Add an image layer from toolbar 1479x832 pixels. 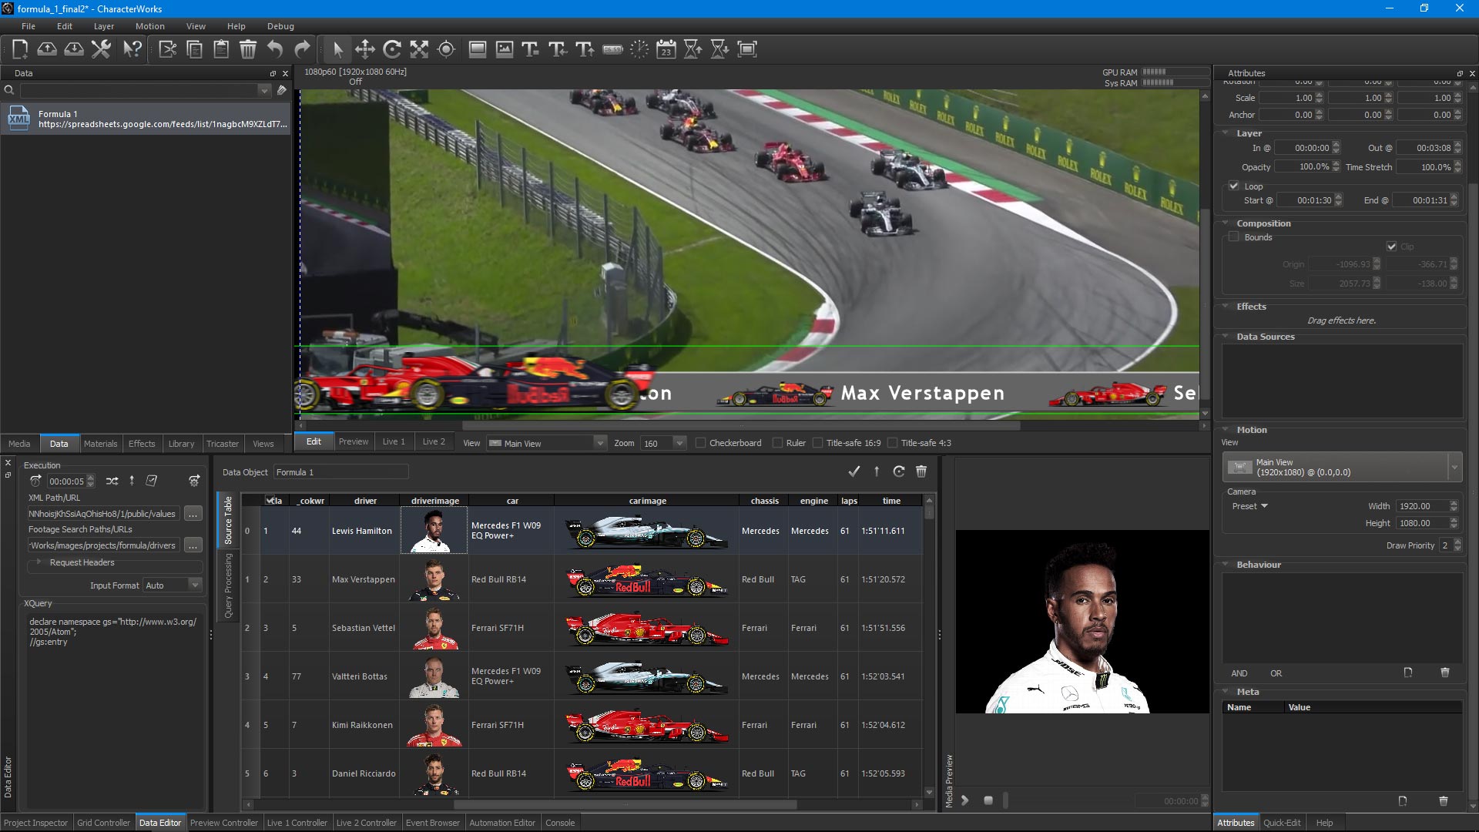pyautogui.click(x=505, y=49)
